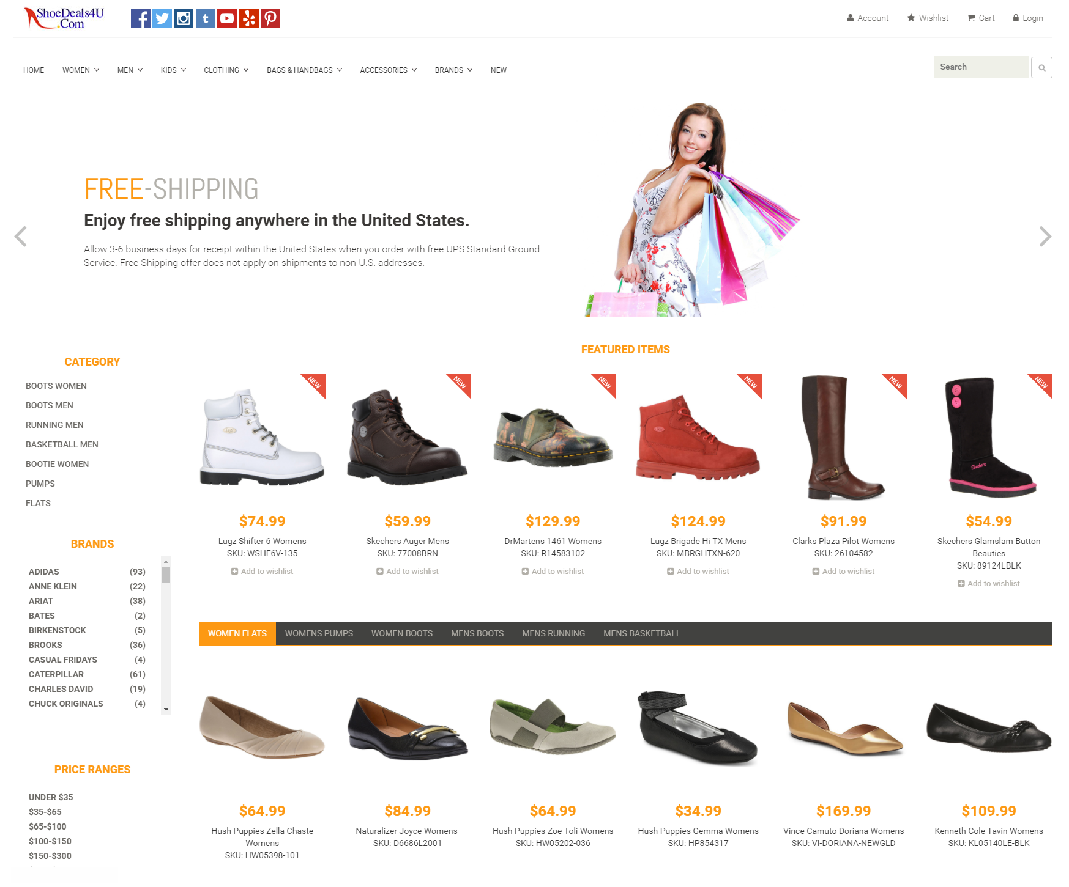Open BOOTS WOMEN category

click(x=56, y=386)
